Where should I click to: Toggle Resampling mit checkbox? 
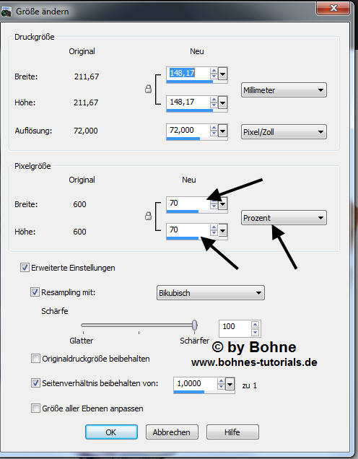pyautogui.click(x=35, y=292)
